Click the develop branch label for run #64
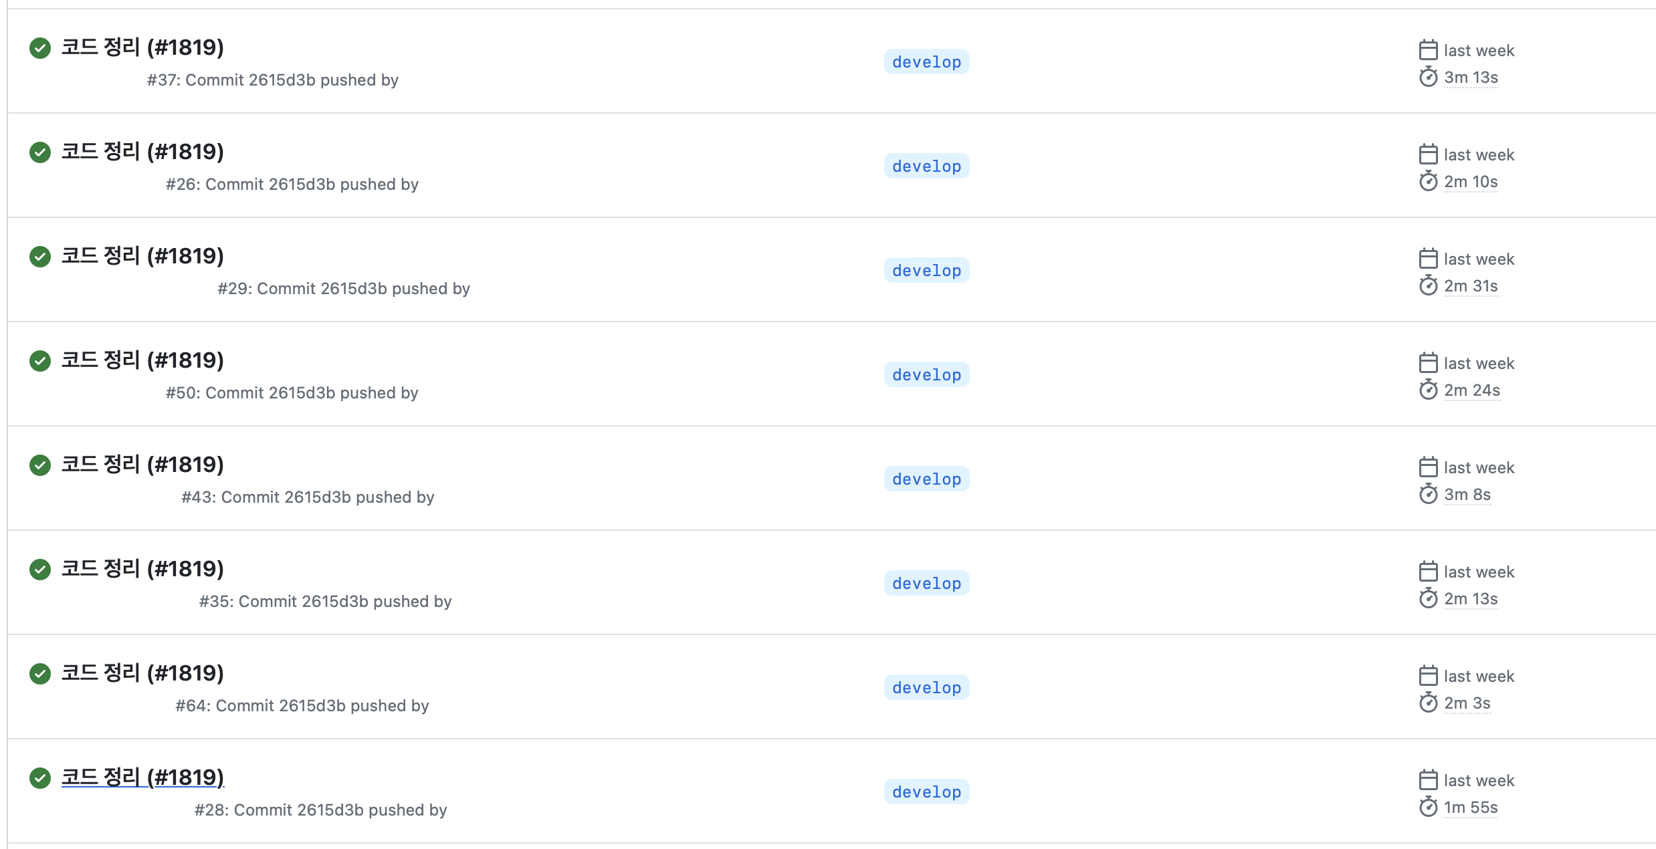The height and width of the screenshot is (849, 1656). (926, 688)
